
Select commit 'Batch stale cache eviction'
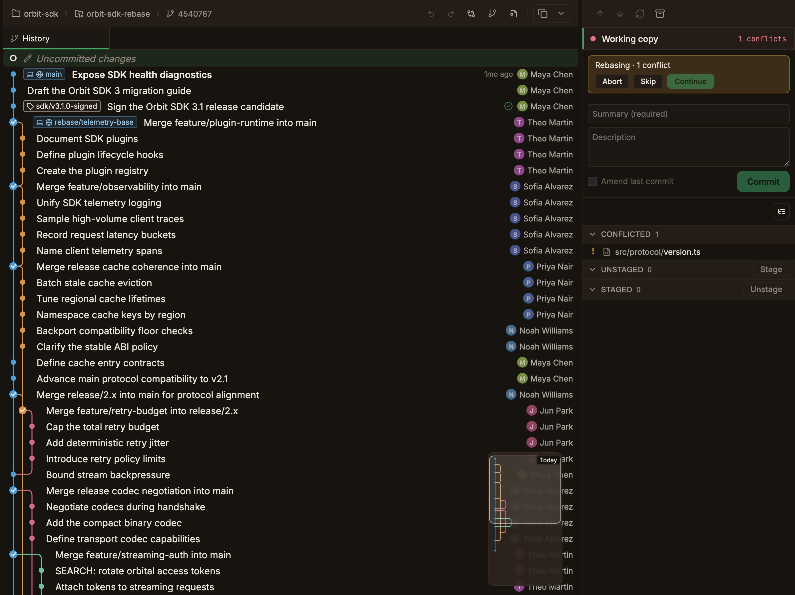(x=94, y=283)
